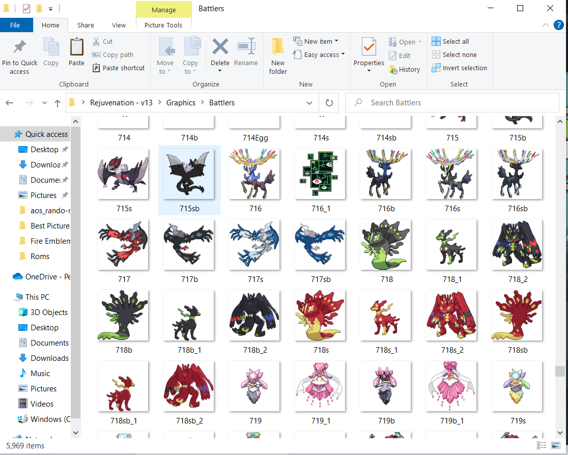
Task: Open OneDrive in navigation pane
Action: [41, 277]
